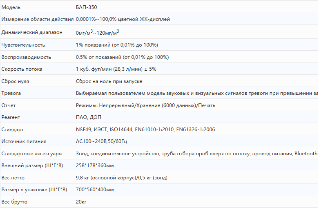Screen dimensions: 319x208
Task: Select the Модель row label
Action: (x=11, y=7)
